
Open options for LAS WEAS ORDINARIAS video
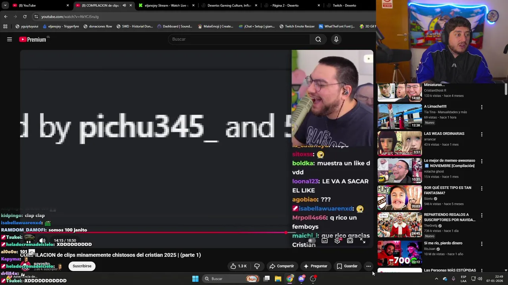(482, 134)
